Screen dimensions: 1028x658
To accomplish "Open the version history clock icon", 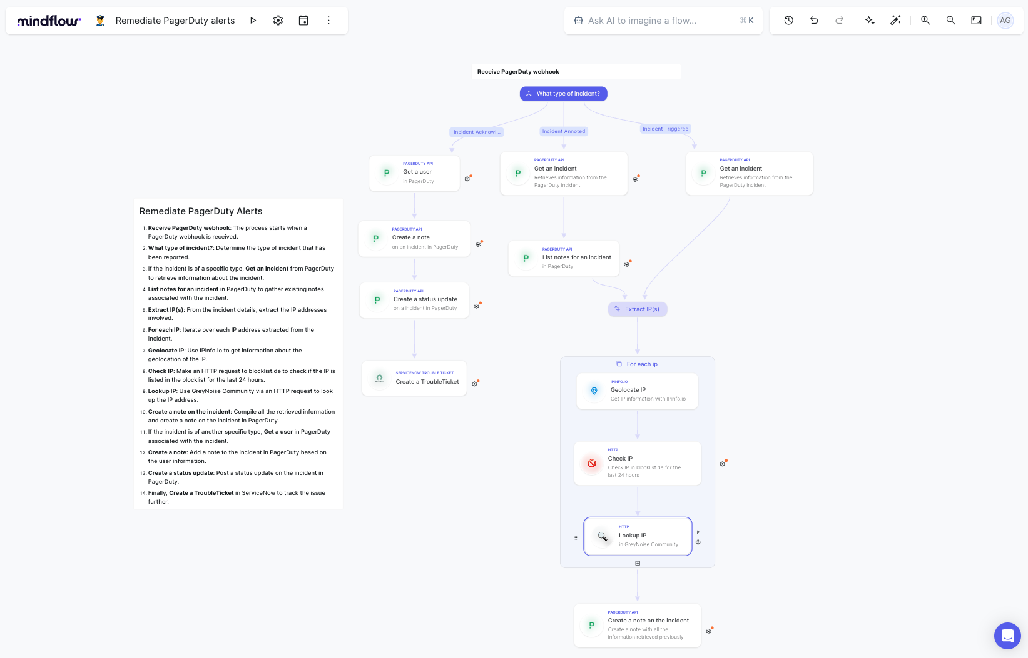I will tap(789, 21).
